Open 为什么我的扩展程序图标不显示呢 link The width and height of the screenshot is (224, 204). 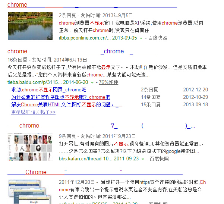tap(61, 97)
